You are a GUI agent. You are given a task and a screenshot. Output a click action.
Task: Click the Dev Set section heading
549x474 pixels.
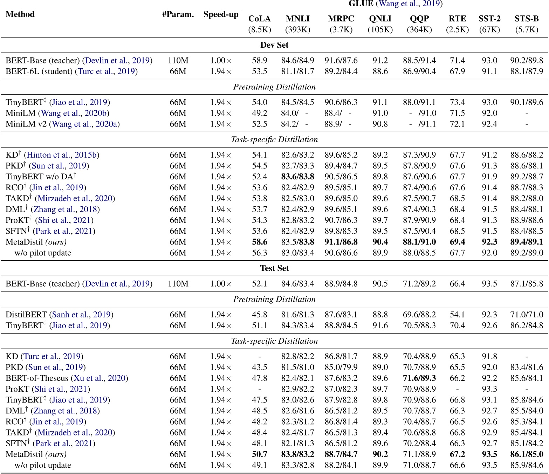[274, 45]
